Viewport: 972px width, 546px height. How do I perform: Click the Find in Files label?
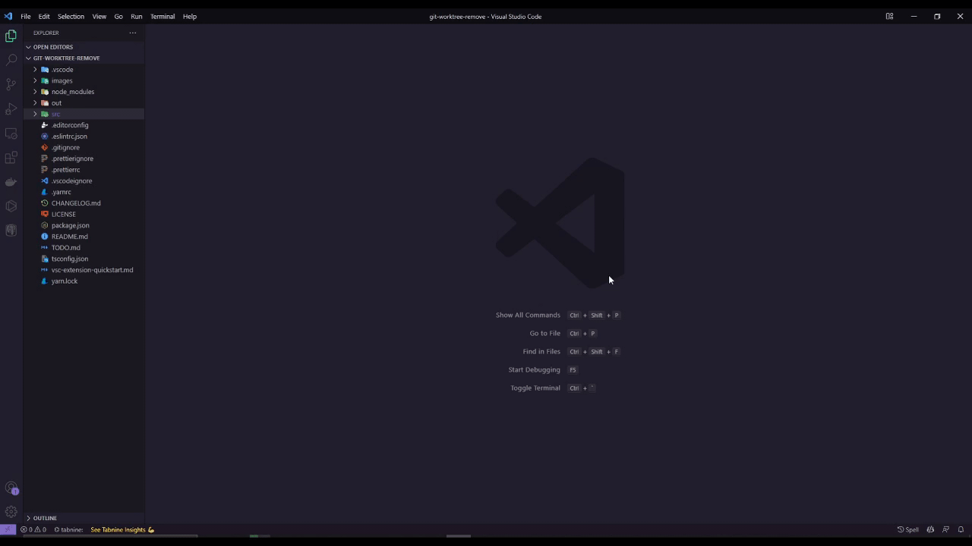tap(541, 351)
